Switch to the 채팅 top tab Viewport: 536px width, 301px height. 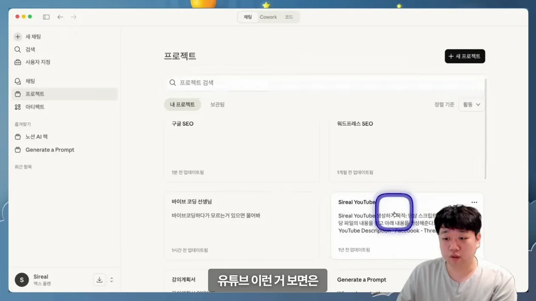pyautogui.click(x=248, y=17)
